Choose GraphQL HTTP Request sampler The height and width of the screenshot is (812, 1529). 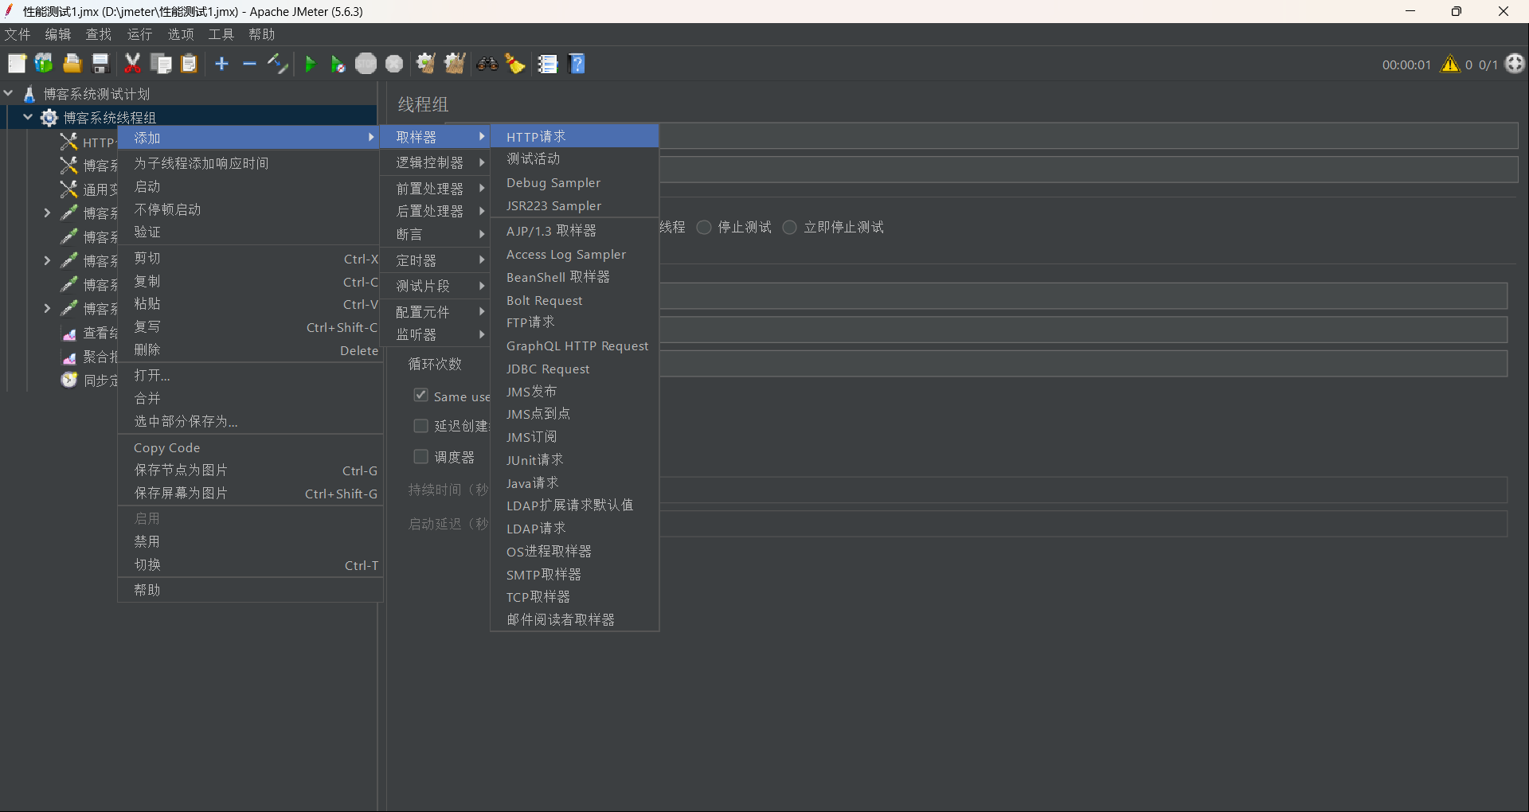[x=575, y=346]
